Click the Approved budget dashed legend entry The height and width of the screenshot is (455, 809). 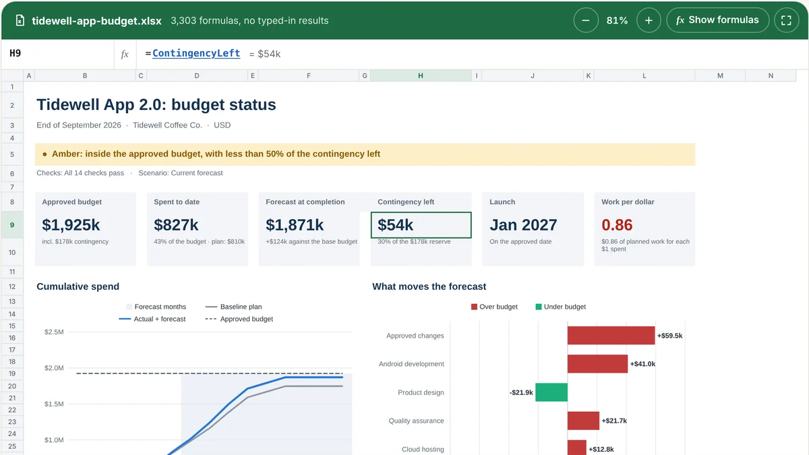point(239,319)
